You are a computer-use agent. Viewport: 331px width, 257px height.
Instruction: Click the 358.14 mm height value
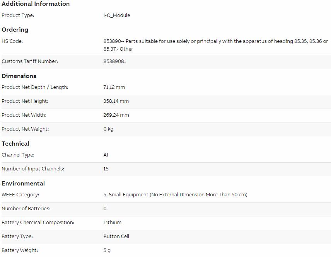pos(116,101)
